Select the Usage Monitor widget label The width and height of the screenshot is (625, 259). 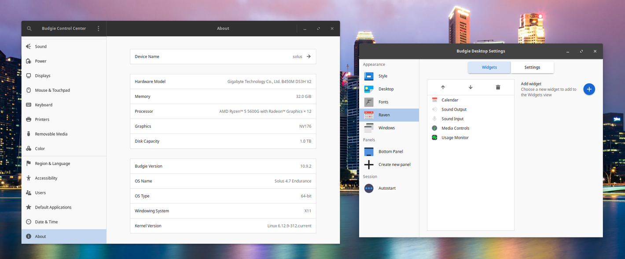[455, 137]
